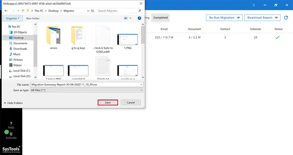This screenshot has height=155, width=293.
Task: Restore the SysTools window
Action: click(x=276, y=5)
